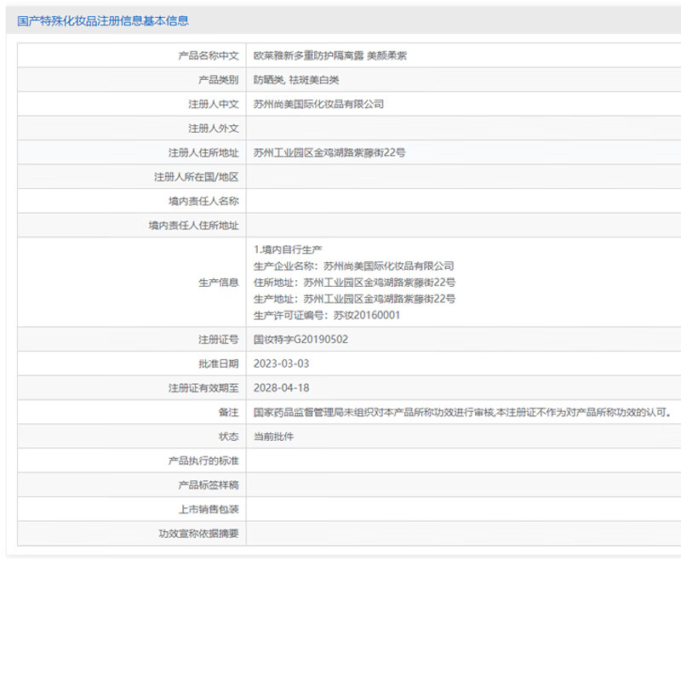The height and width of the screenshot is (681, 681).
Task: Click the 产品执行的标准 label
Action: coord(203,461)
